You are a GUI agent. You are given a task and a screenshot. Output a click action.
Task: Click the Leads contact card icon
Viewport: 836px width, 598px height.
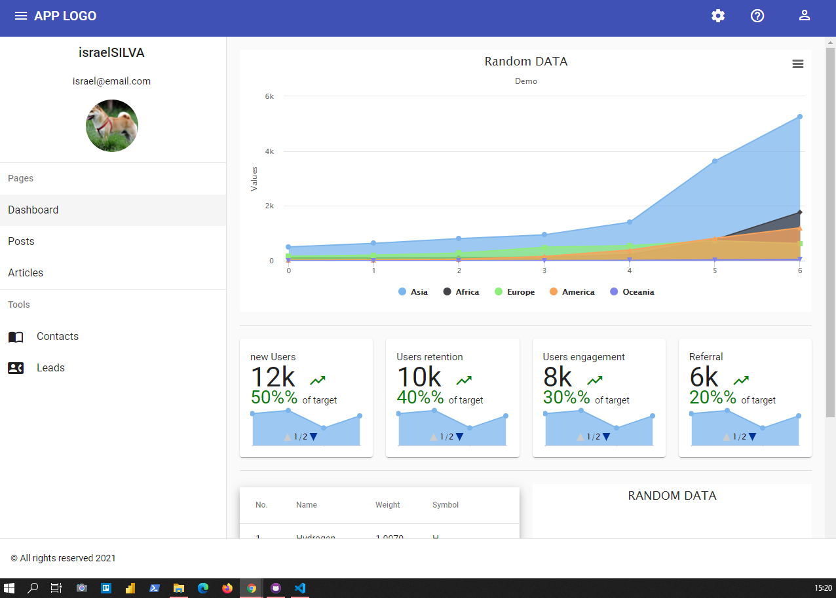click(16, 368)
